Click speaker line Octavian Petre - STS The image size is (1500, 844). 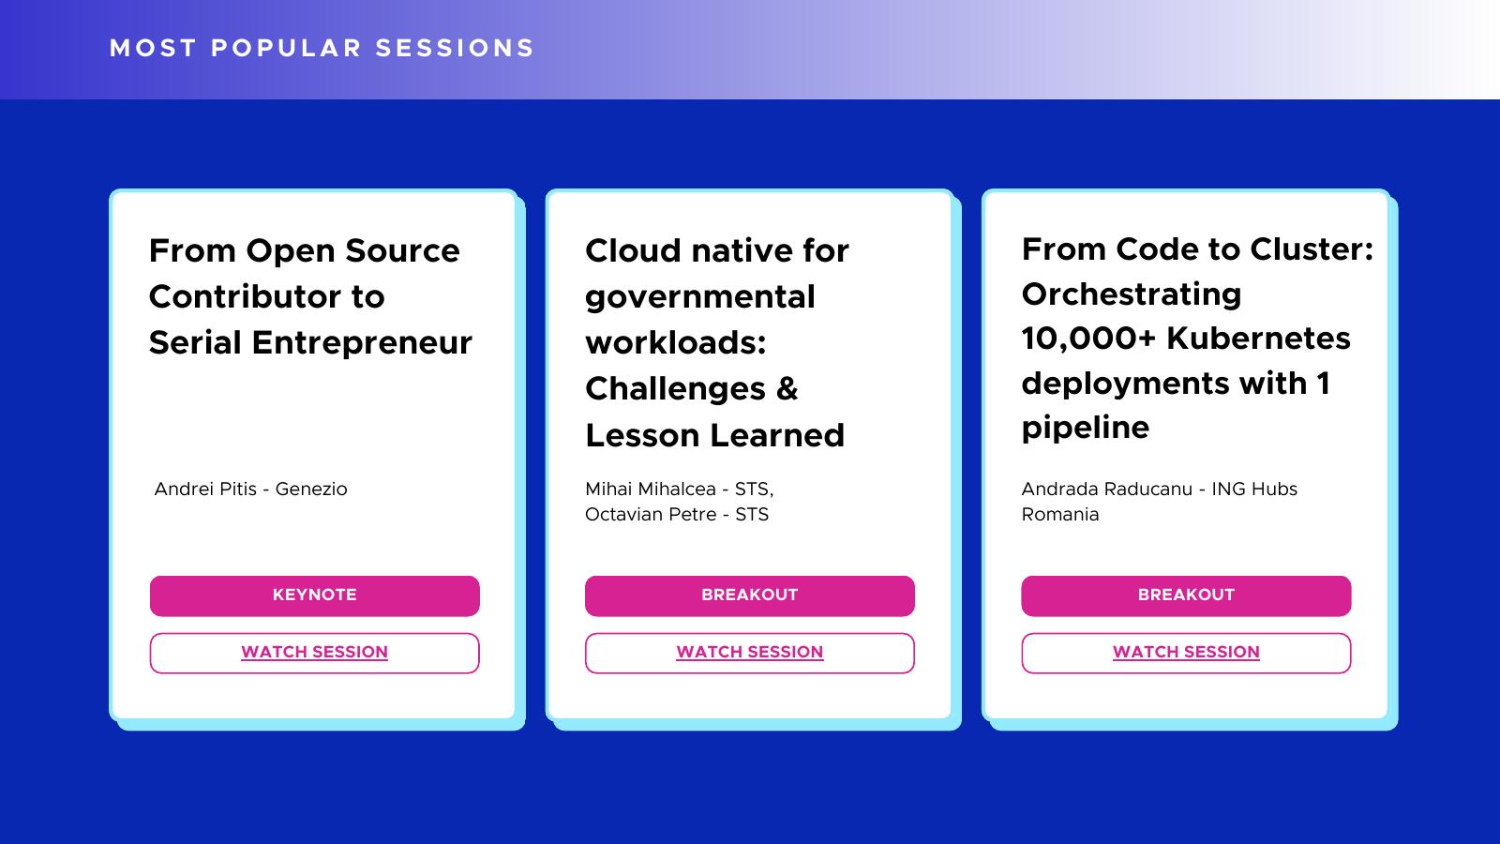pos(676,515)
